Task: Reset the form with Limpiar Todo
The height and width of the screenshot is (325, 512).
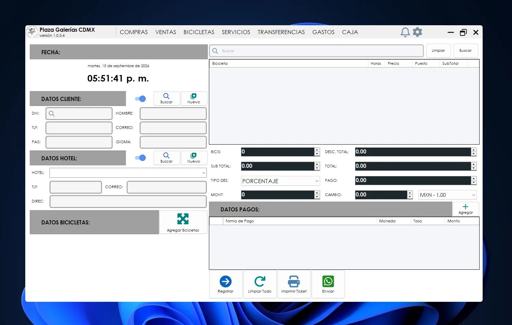Action: (260, 284)
